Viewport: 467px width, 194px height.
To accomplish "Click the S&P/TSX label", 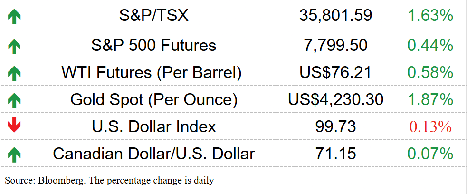I will tap(153, 15).
